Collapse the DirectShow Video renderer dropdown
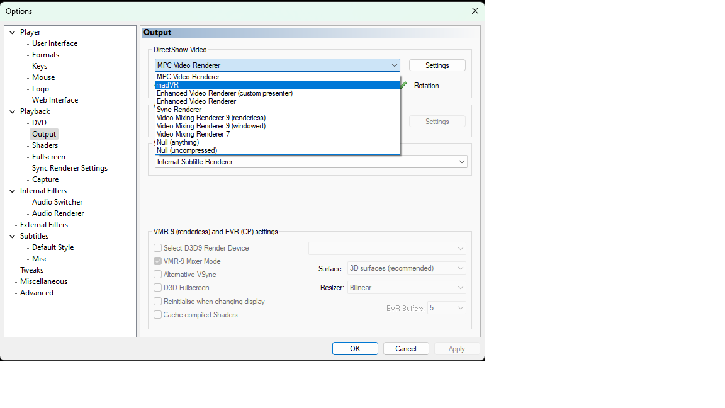 394,65
